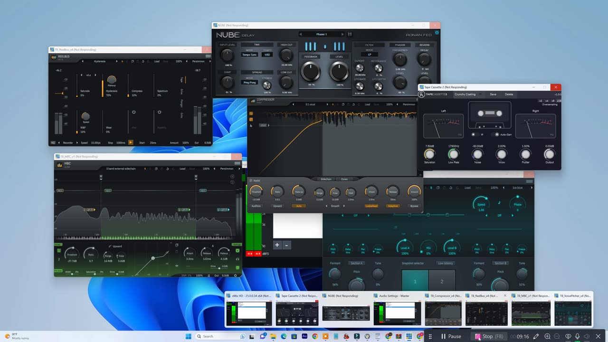Click the MBC headphones solo icon
Image resolution: width=608 pixels, height=342 pixels.
(x=237, y=259)
